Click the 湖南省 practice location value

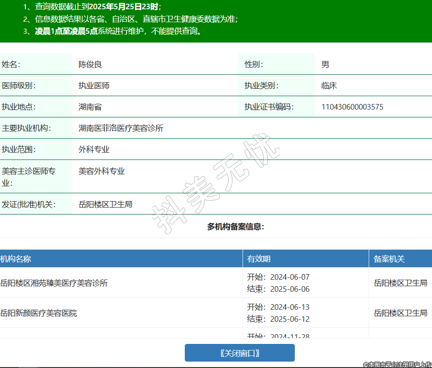[x=90, y=107]
